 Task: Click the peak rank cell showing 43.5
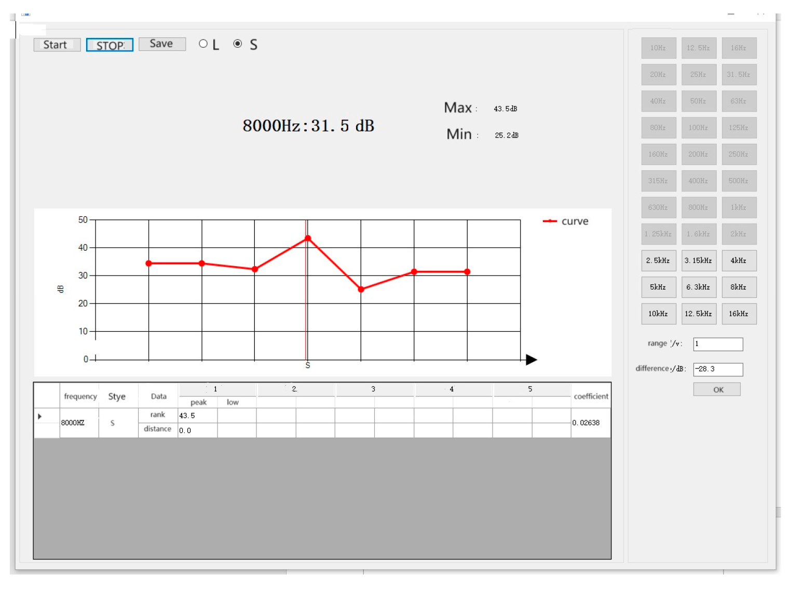coord(197,416)
